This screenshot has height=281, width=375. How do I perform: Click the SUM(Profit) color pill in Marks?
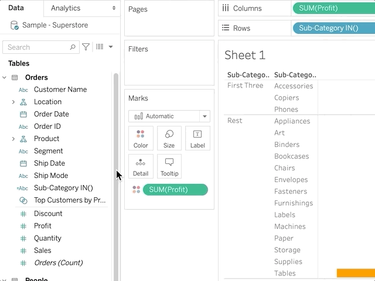click(x=175, y=189)
